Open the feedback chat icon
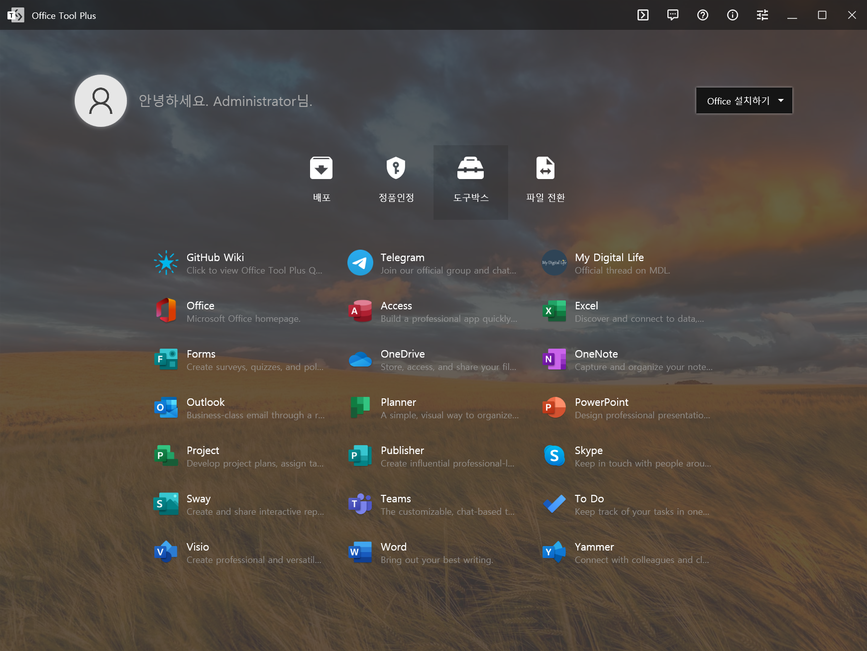This screenshot has width=867, height=651. pyautogui.click(x=673, y=15)
